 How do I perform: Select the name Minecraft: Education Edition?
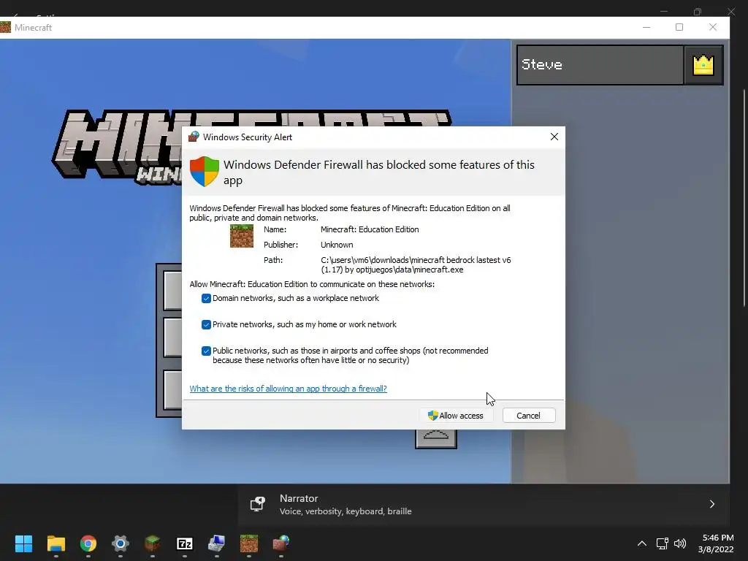click(370, 229)
